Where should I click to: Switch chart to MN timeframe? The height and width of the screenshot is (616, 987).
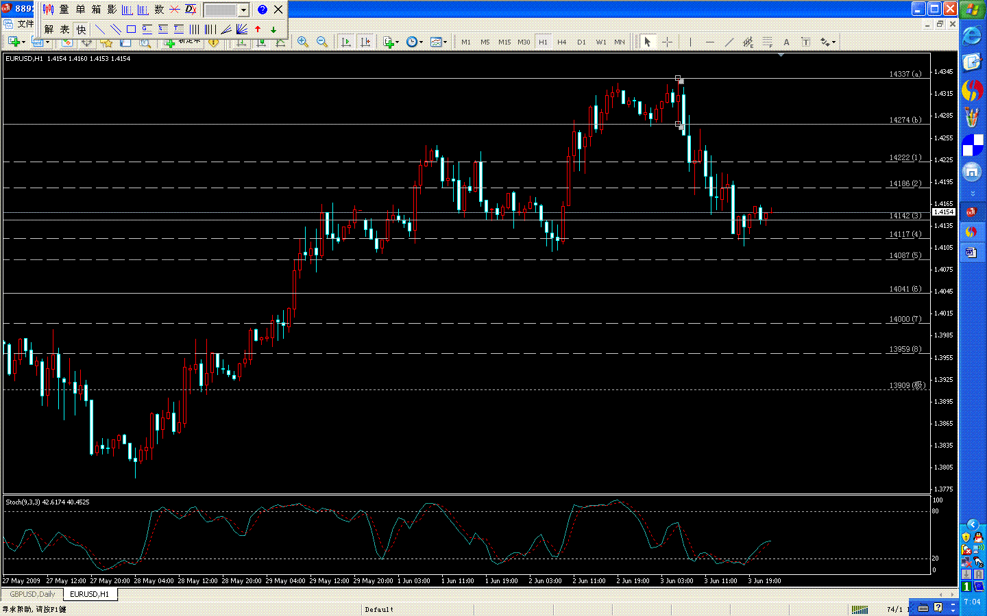pos(620,42)
